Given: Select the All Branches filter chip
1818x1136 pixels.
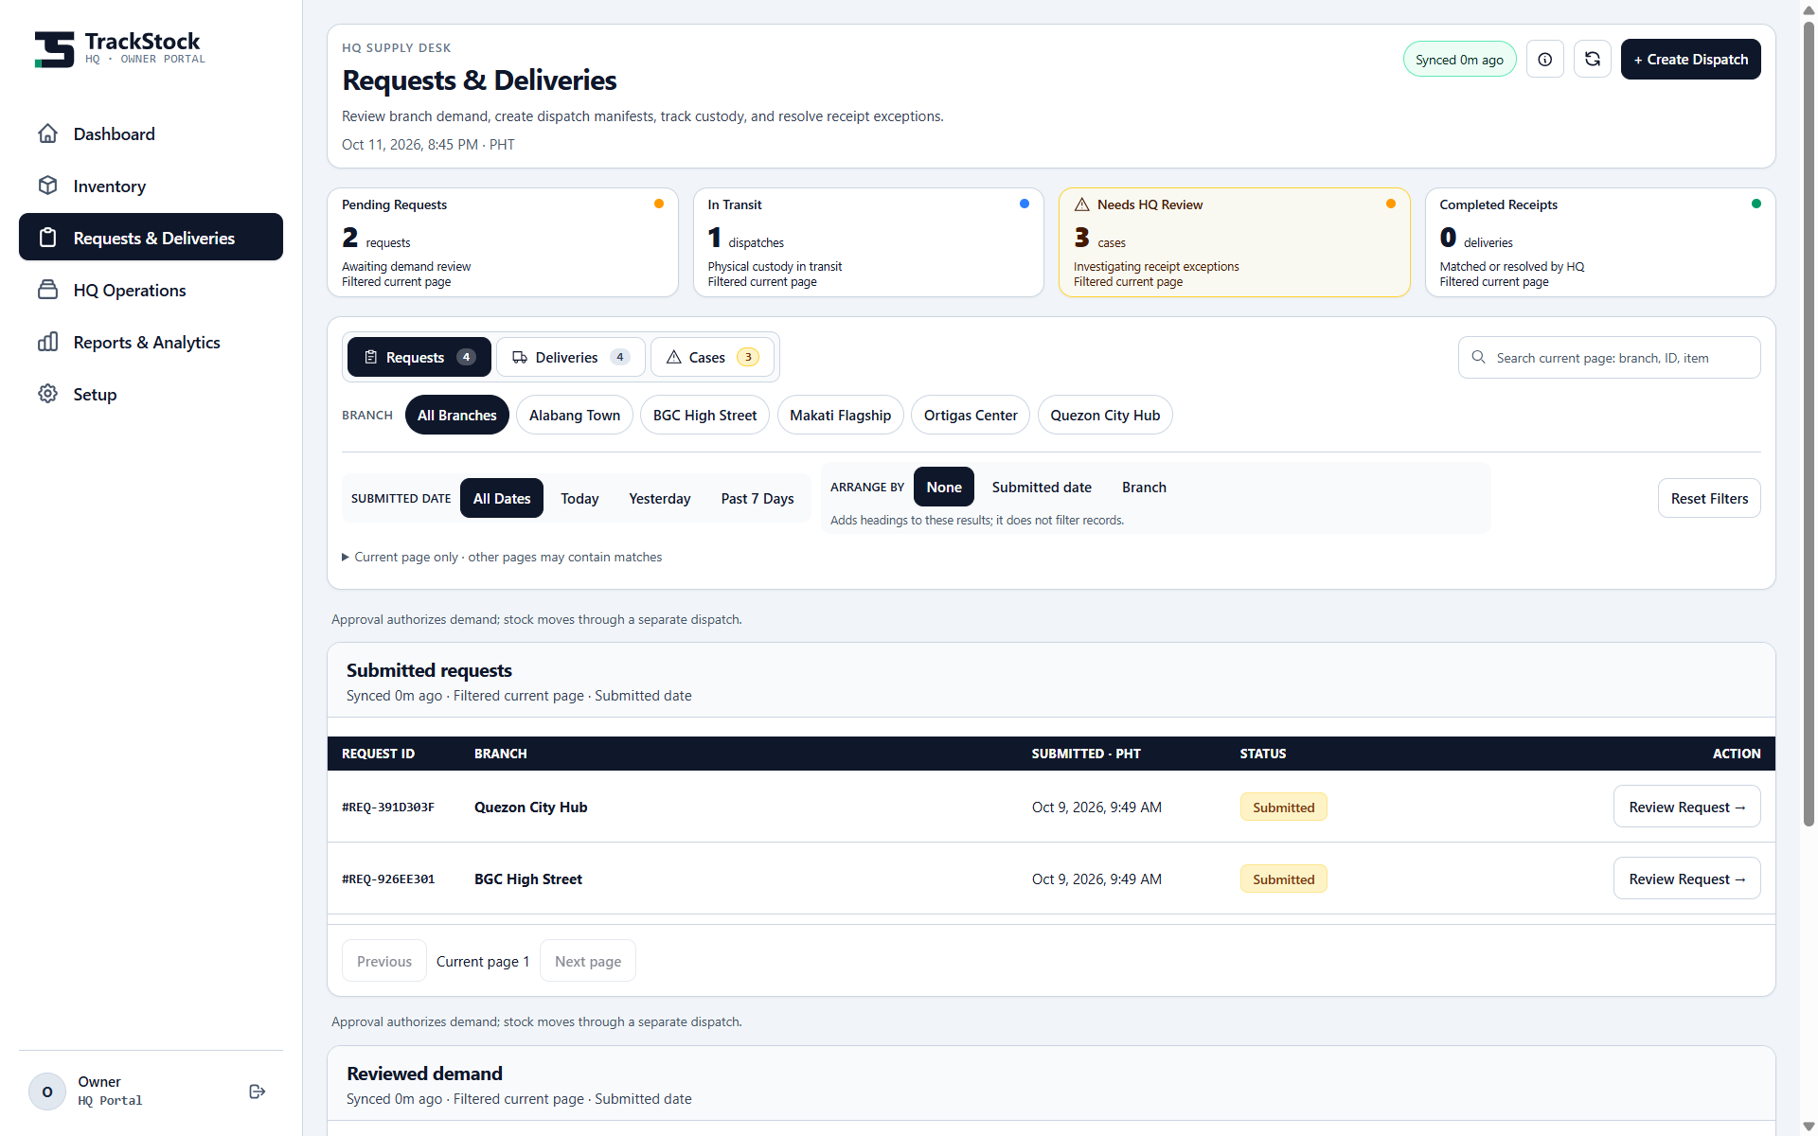Looking at the screenshot, I should [x=457, y=415].
